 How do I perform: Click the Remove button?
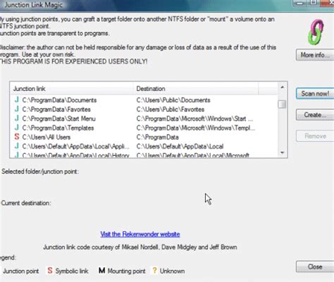(x=315, y=136)
